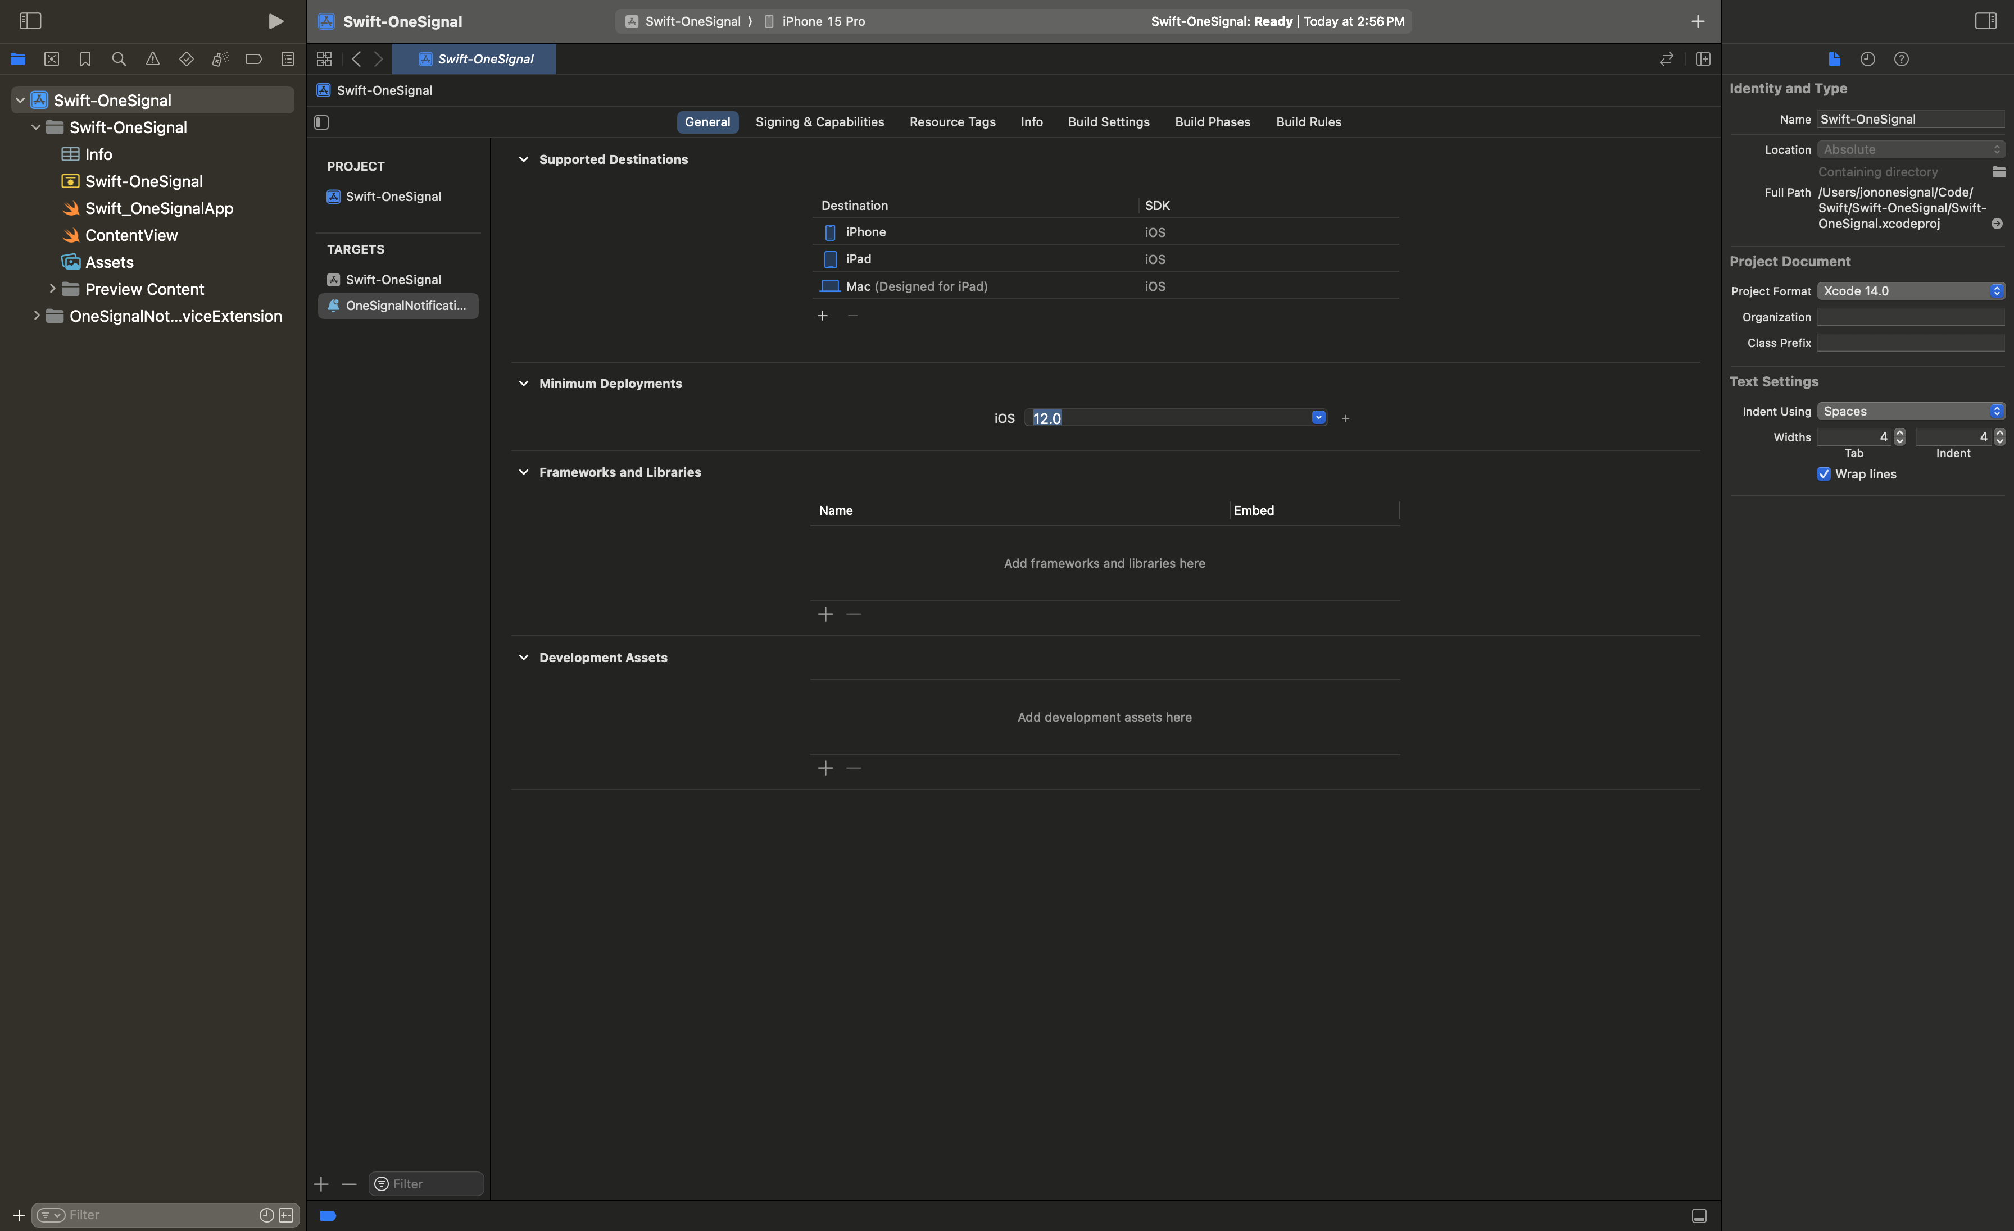The height and width of the screenshot is (1231, 2014).
Task: Open the related items grid menu
Action: point(324,59)
